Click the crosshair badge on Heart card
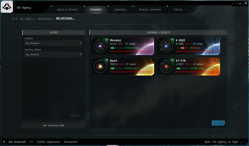 coord(107,60)
